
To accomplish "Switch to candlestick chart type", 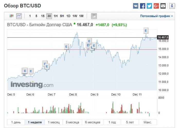I will pyautogui.click(x=11, y=16).
